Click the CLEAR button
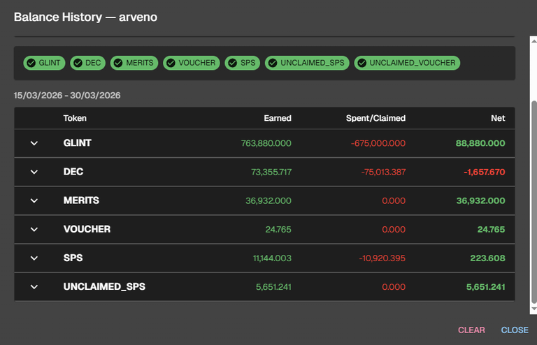Viewport: 537px width, 345px height. tap(471, 330)
